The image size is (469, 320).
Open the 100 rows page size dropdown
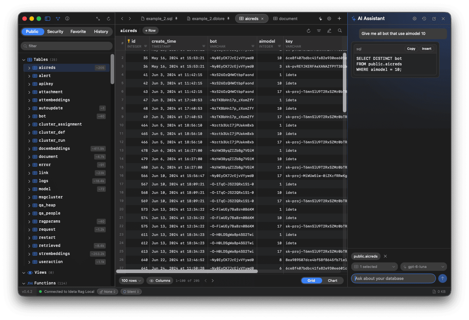[131, 281]
